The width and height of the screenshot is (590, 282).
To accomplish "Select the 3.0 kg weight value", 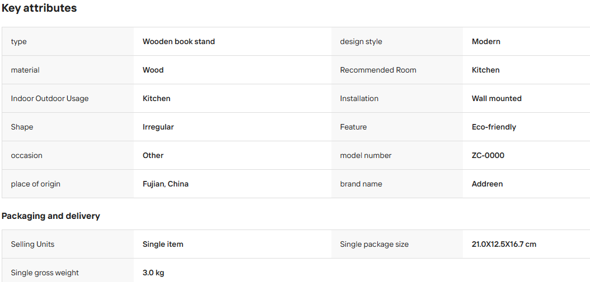I will tap(153, 273).
